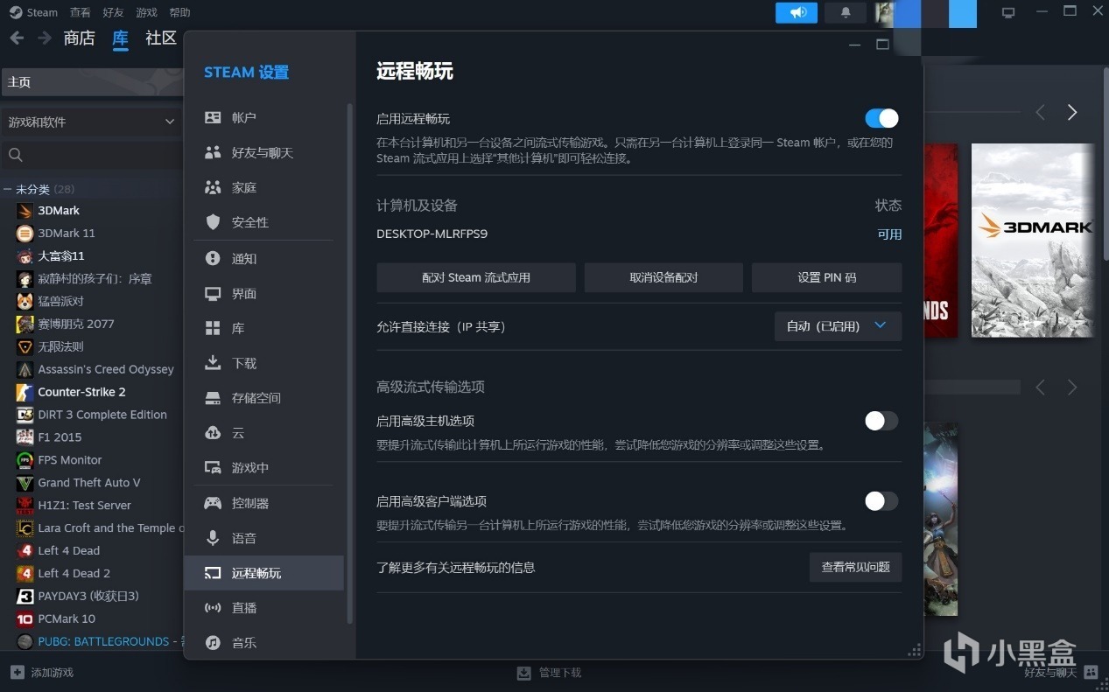Image resolution: width=1109 pixels, height=692 pixels.
Task: Toggle big picture monitor icon in title bar
Action: coord(1008,12)
